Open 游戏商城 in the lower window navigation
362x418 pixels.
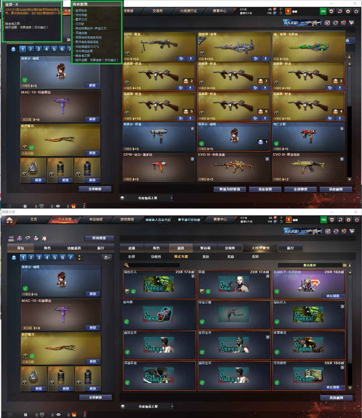click(x=127, y=220)
